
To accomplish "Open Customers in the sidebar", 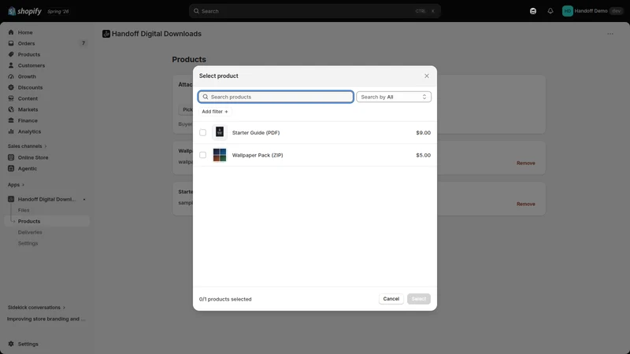I will coord(31,65).
